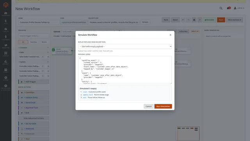Click the Details button

145,22
